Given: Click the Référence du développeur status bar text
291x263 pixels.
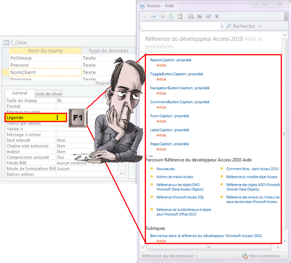Looking at the screenshot, I should tap(168, 256).
